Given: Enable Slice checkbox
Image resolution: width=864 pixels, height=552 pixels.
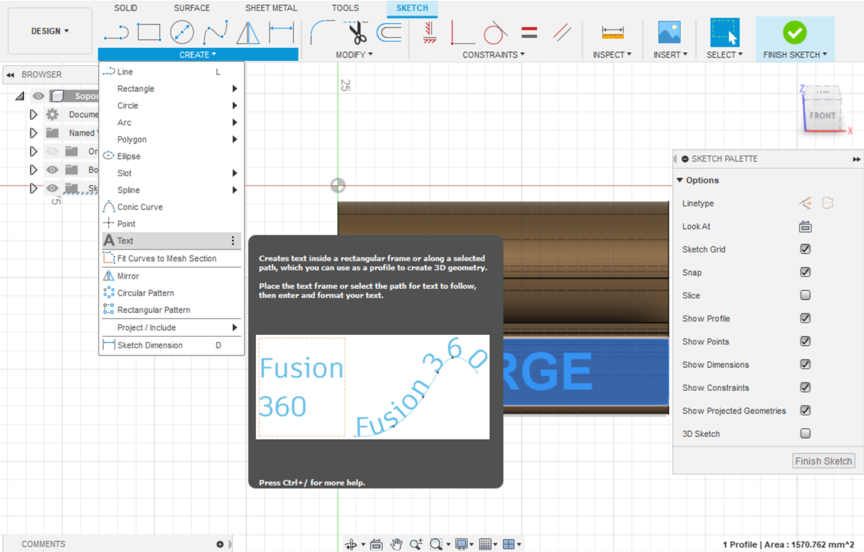Looking at the screenshot, I should pyautogui.click(x=805, y=295).
